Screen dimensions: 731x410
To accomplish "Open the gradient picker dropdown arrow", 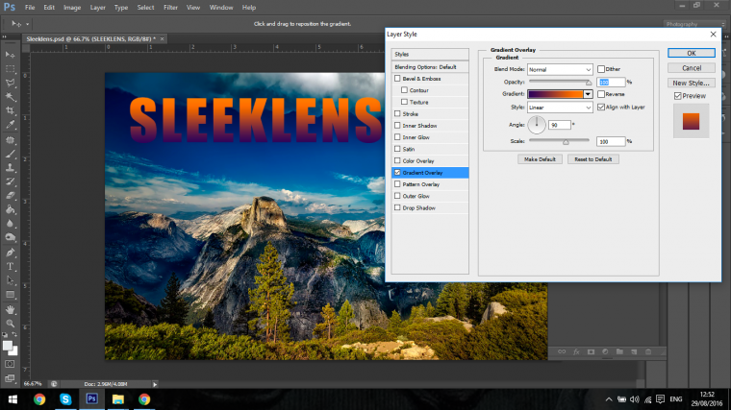I will [588, 94].
